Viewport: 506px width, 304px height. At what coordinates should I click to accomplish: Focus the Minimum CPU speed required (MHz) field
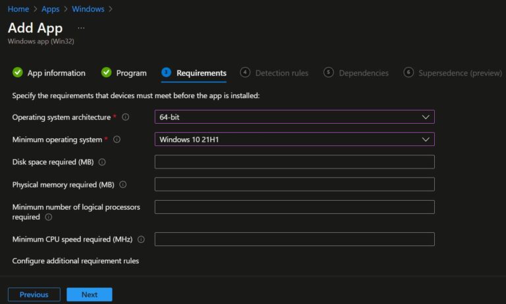tap(295, 240)
